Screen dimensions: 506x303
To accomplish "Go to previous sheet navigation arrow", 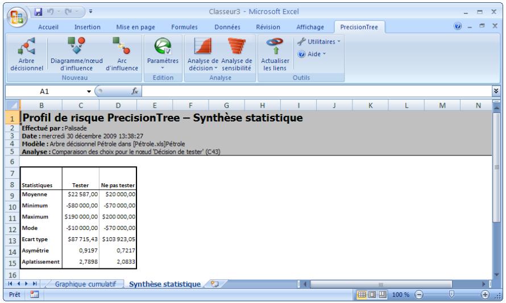I will pyautogui.click(x=18, y=284).
